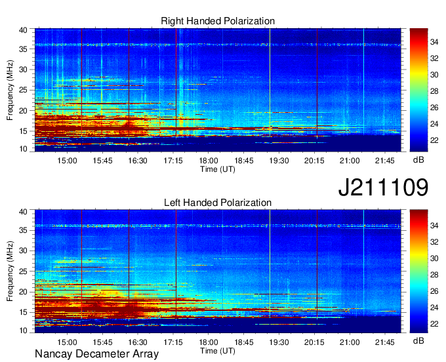
Task: Click the 34 value on Right Handed color bar
Action: click(434, 43)
